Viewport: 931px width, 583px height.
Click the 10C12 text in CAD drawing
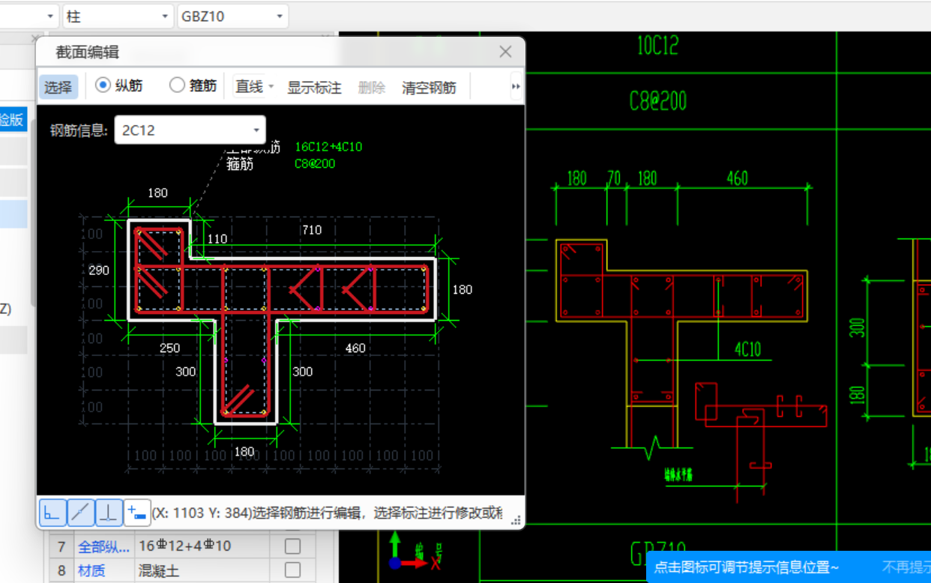pos(657,46)
